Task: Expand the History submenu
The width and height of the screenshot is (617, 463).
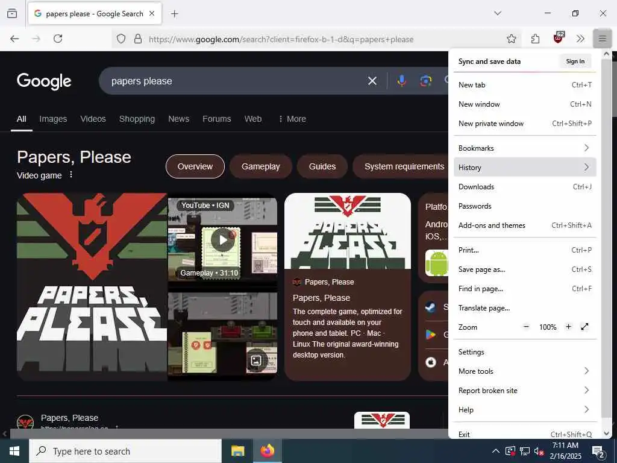Action: [x=525, y=168]
